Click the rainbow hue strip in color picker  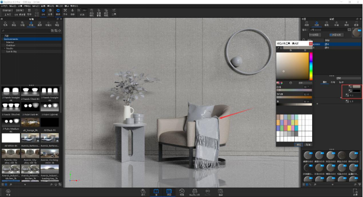click(x=311, y=66)
